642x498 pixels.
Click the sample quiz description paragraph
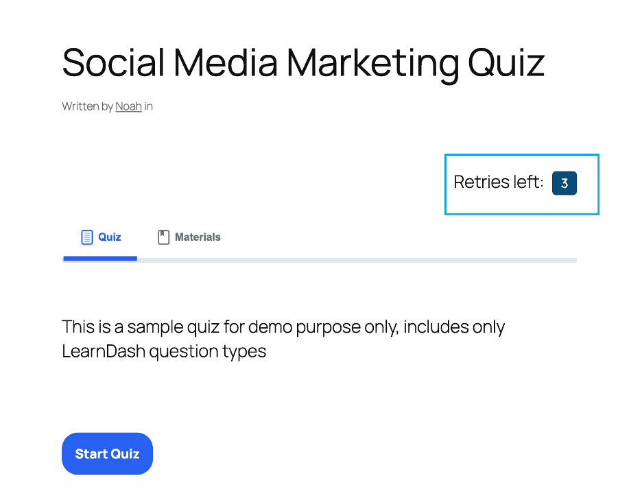click(x=283, y=339)
